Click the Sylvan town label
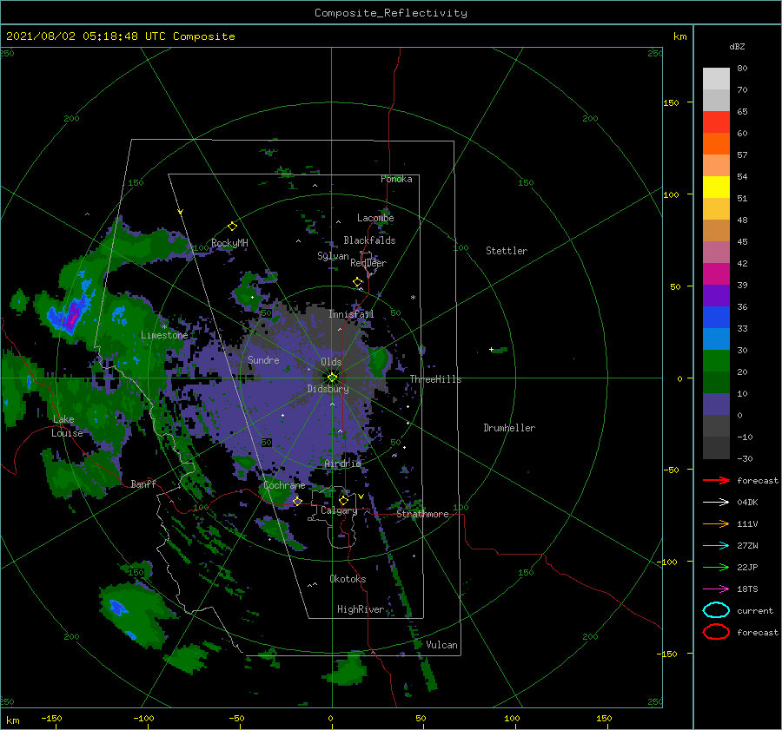This screenshot has width=782, height=730. pos(333,256)
